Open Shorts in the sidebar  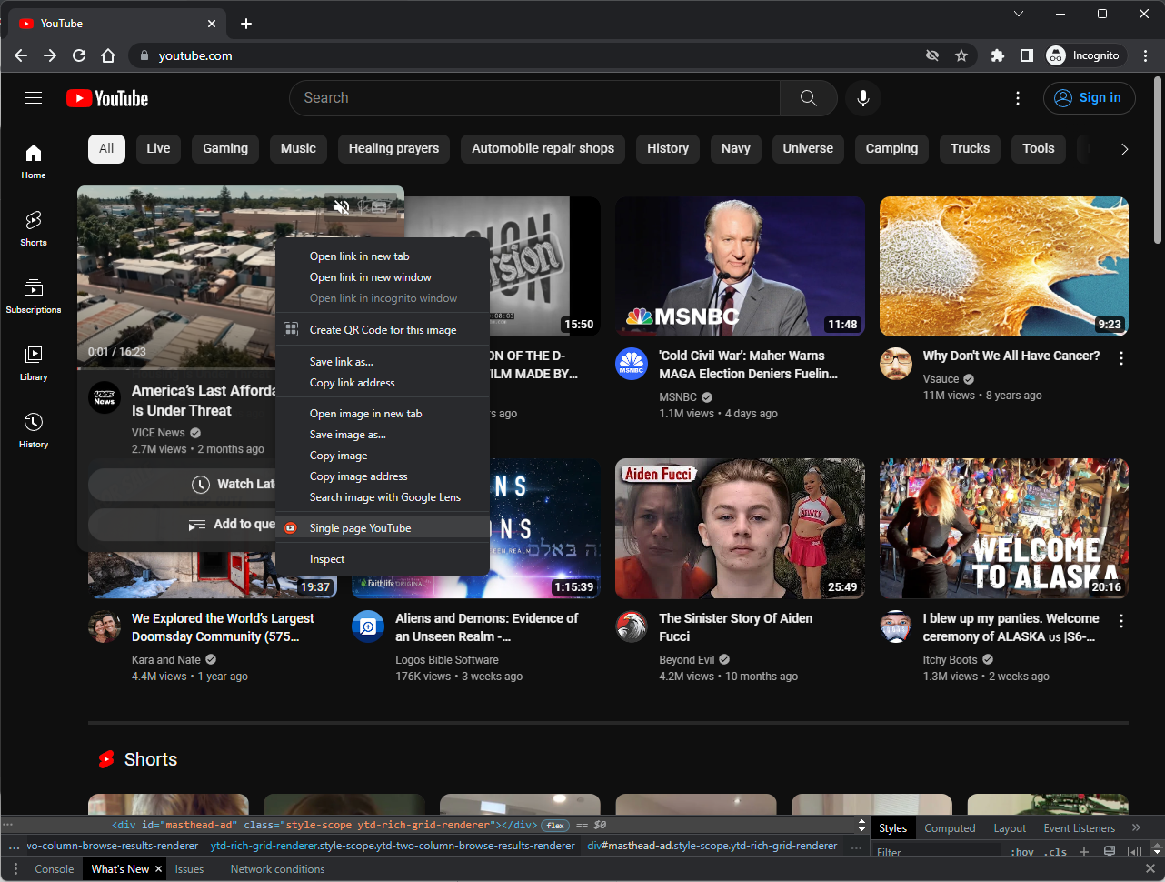34,228
